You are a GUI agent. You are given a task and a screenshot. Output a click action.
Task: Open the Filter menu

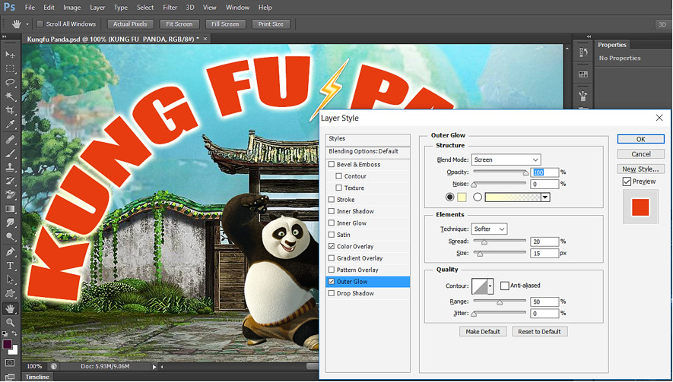click(170, 8)
